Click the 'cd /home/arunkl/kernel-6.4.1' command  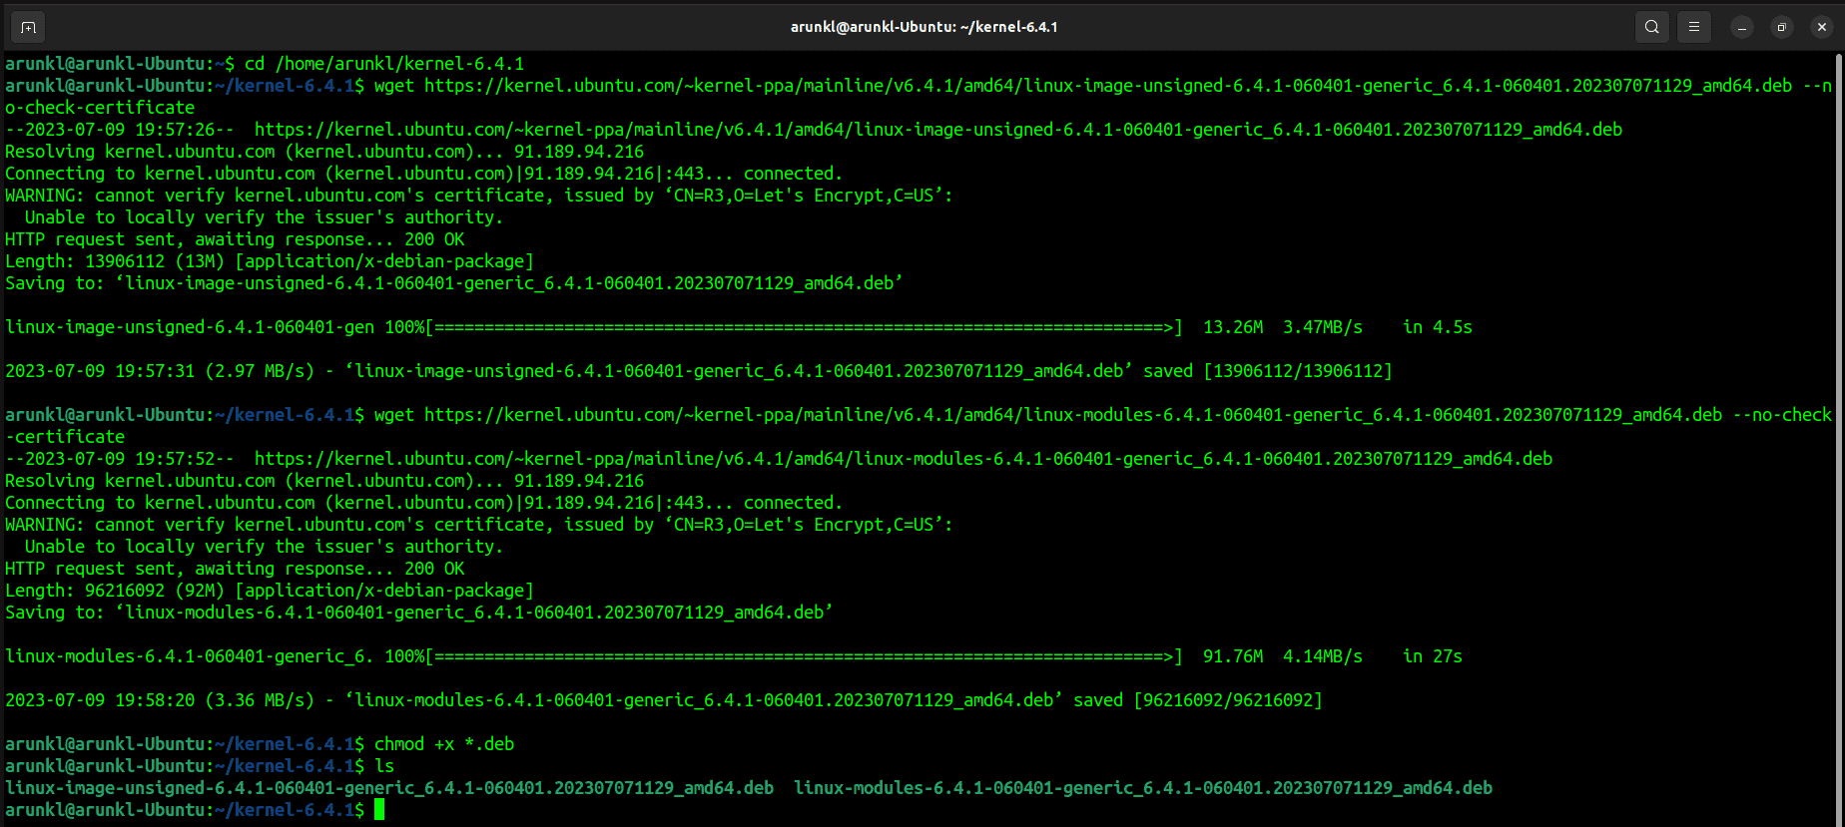click(384, 64)
